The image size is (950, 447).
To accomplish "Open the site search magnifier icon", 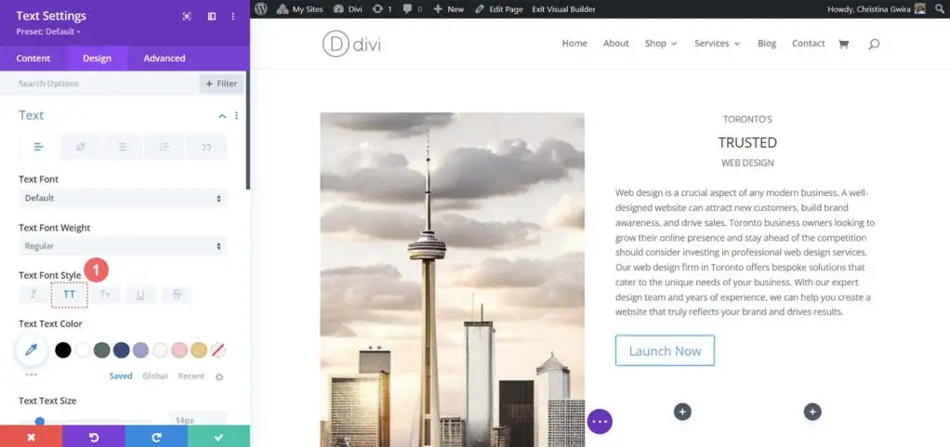I will pos(874,44).
